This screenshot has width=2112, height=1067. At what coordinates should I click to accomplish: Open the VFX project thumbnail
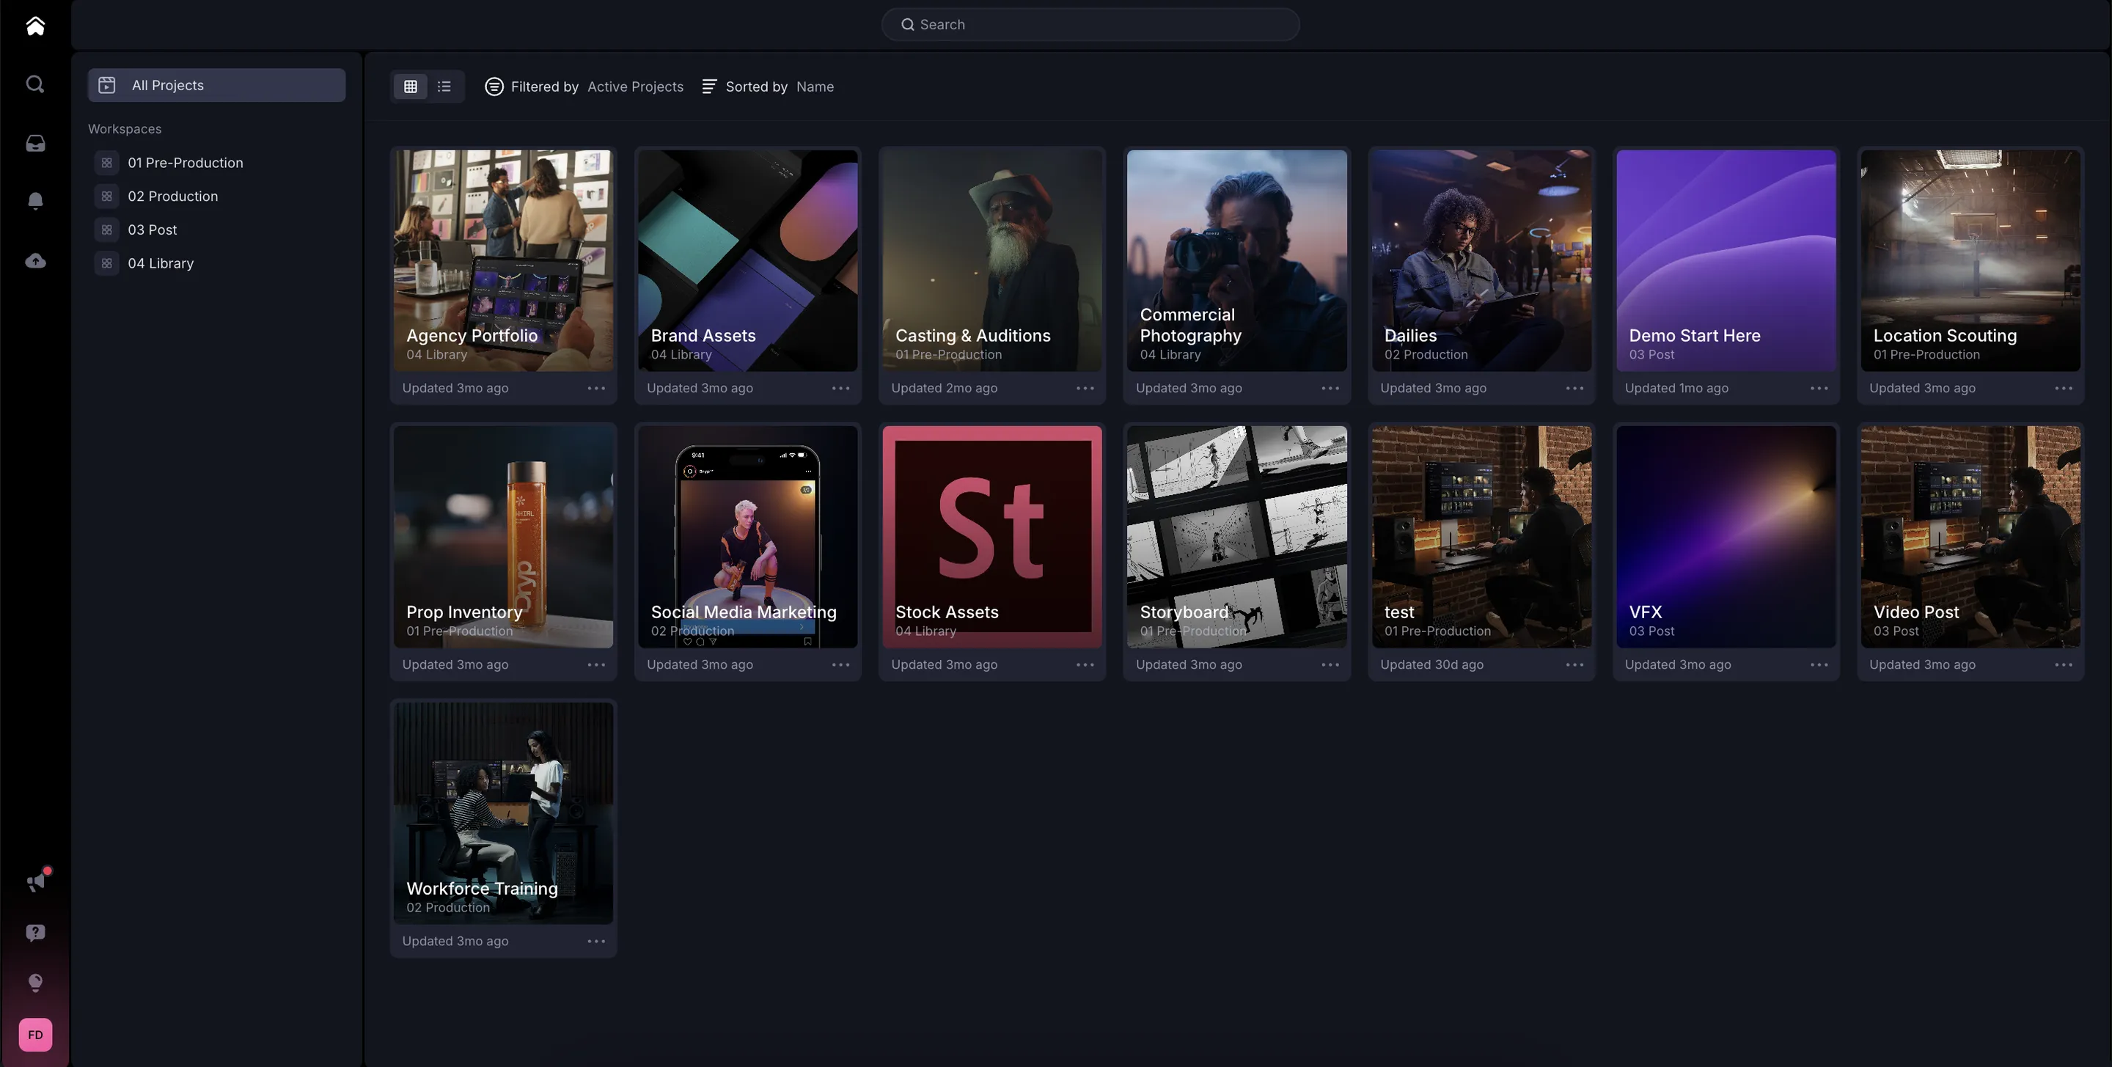tap(1725, 535)
